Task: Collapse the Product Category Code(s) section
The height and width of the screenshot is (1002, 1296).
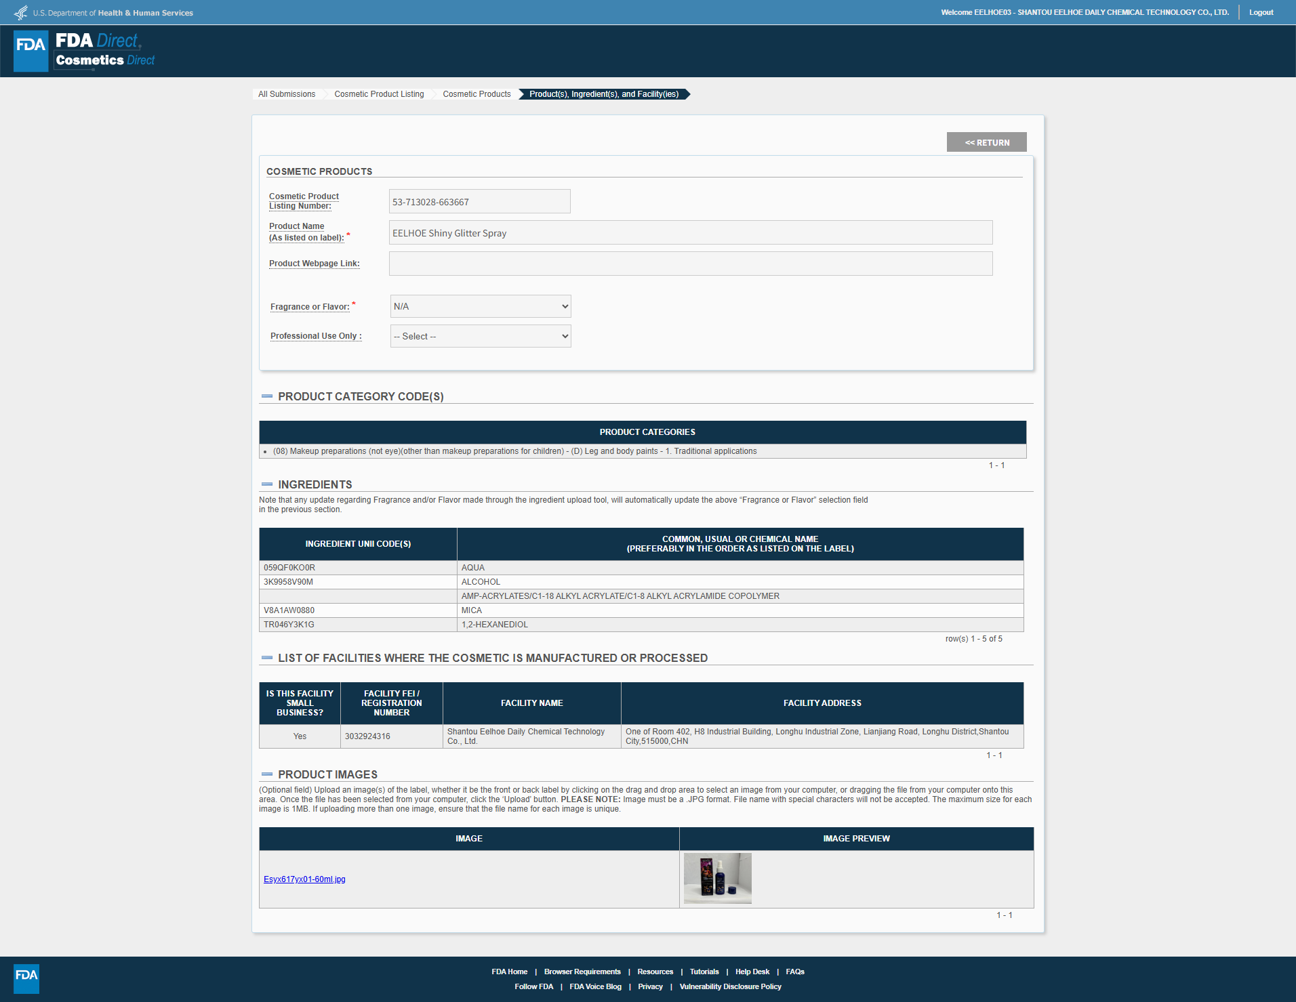Action: [x=267, y=396]
